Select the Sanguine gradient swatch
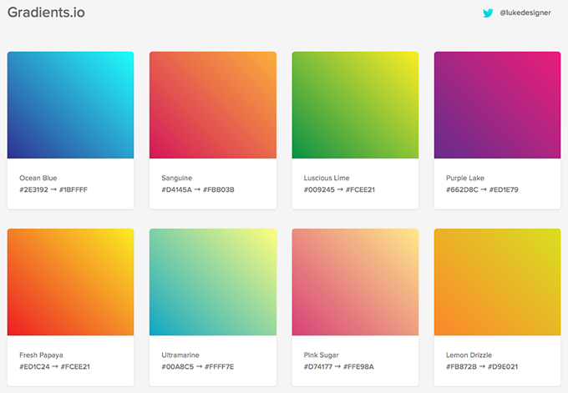568x393 pixels. click(213, 105)
